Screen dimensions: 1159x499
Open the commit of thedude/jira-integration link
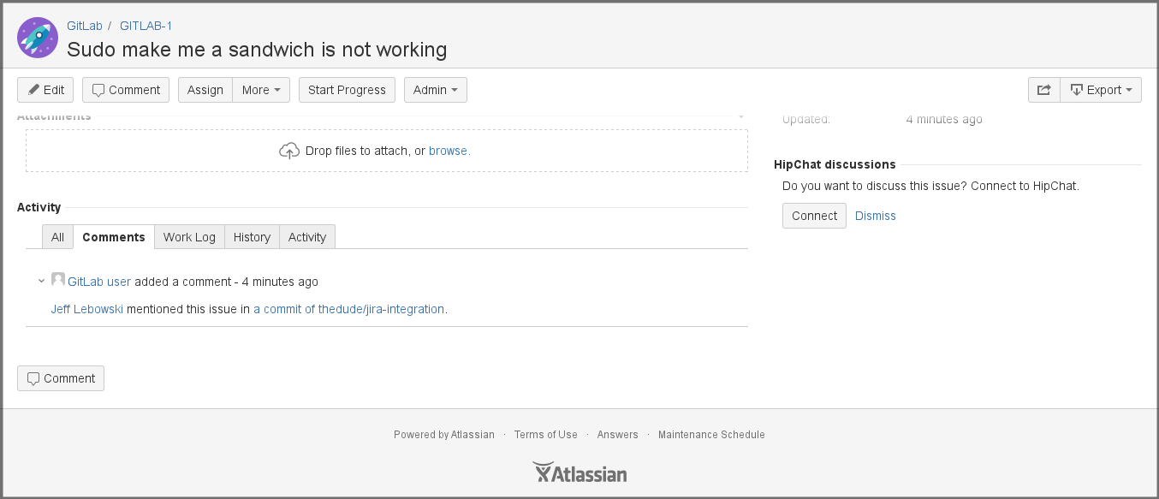point(348,308)
